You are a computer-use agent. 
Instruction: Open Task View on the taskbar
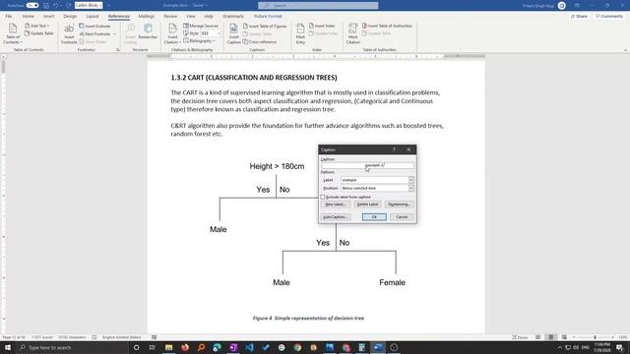coord(152,347)
